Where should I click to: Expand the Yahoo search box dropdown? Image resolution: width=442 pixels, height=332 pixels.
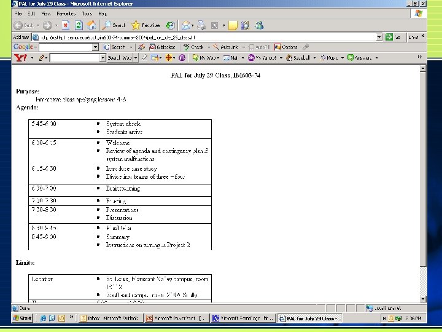click(x=103, y=58)
